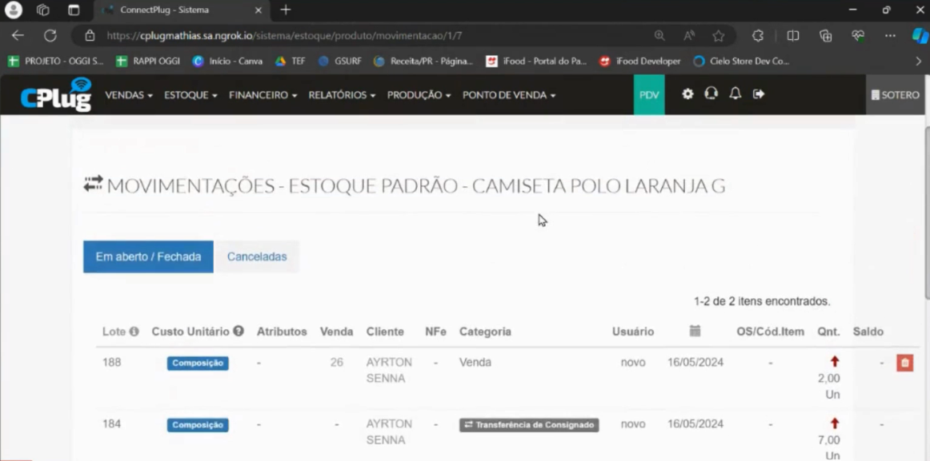
Task: Expand the ESTOQUE dropdown menu
Action: 190,95
